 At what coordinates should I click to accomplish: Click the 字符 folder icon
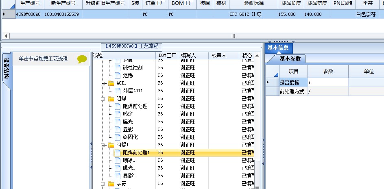(111, 184)
